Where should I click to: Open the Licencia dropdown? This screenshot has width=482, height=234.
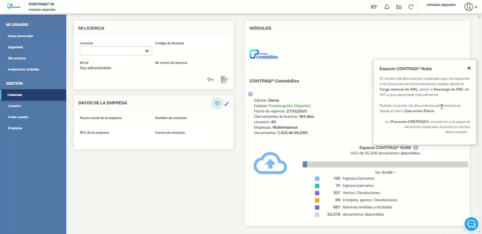tap(116, 51)
